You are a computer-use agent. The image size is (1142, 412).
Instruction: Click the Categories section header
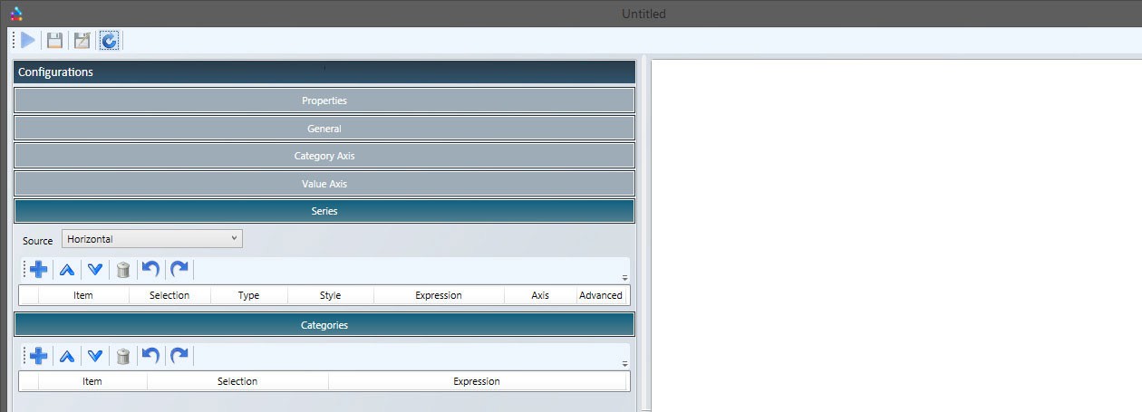[x=324, y=325]
